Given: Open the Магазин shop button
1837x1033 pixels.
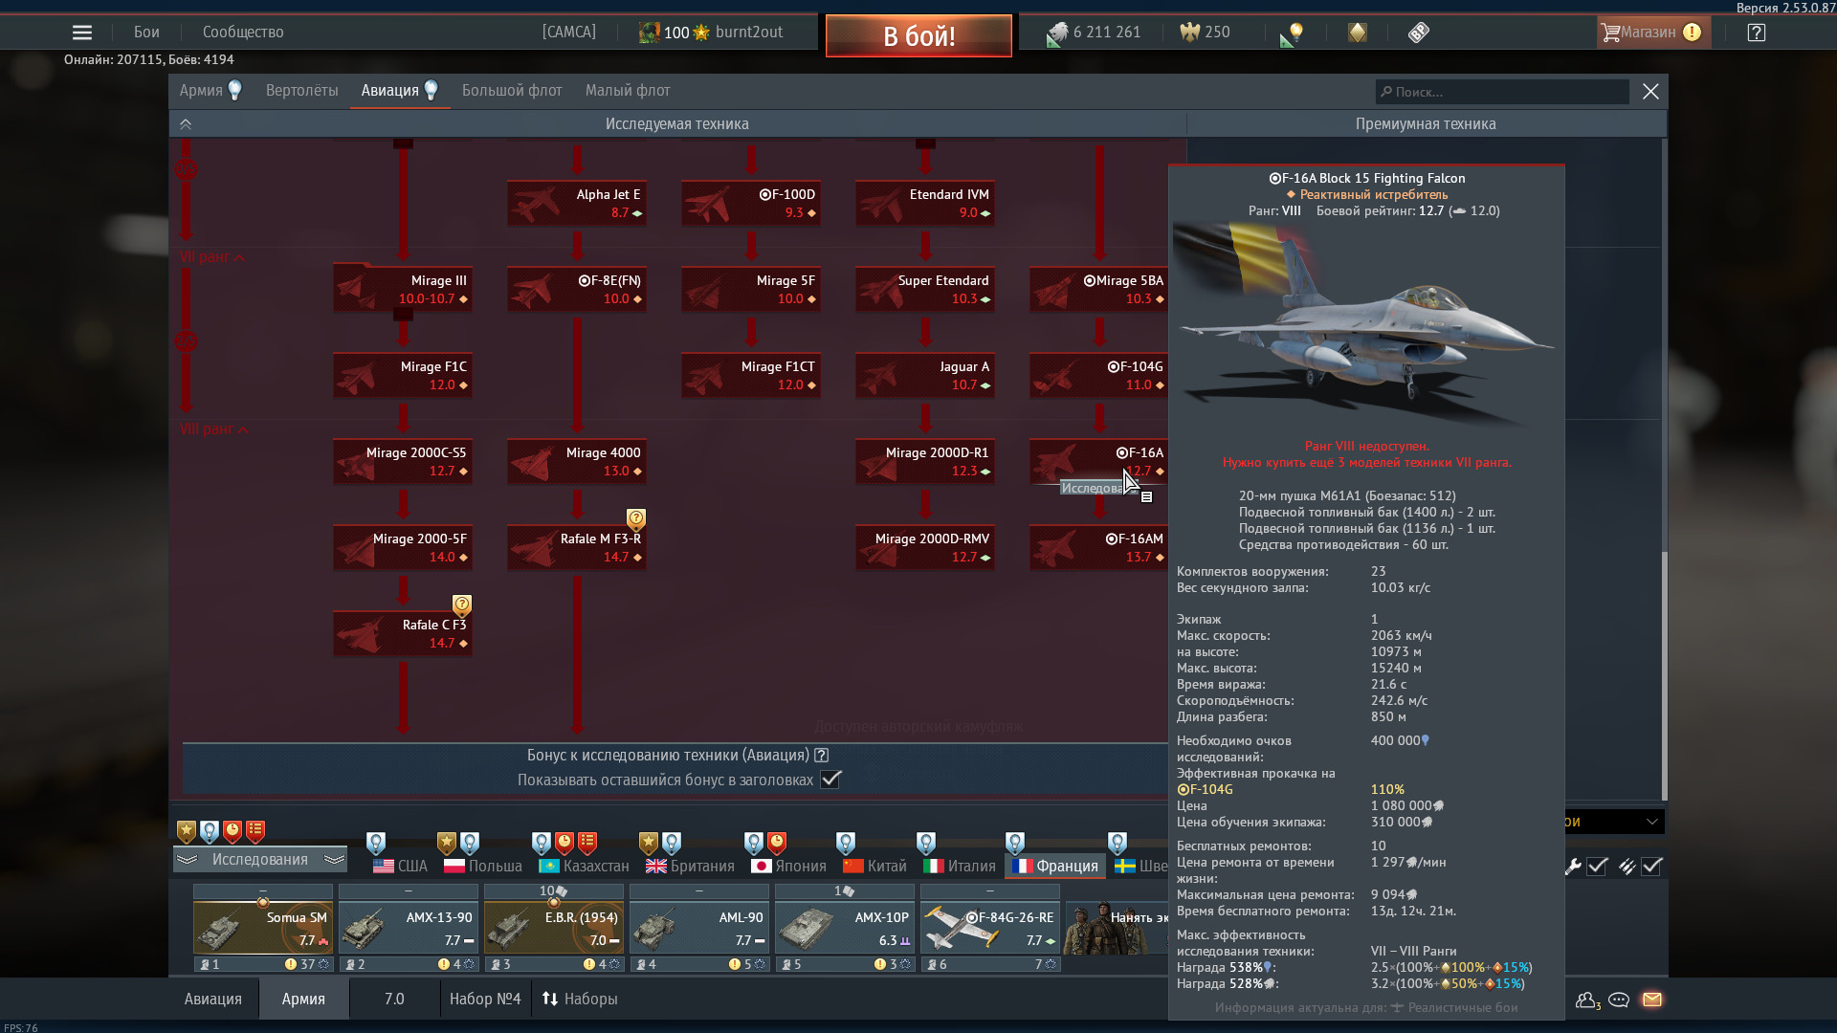Looking at the screenshot, I should click(x=1649, y=33).
